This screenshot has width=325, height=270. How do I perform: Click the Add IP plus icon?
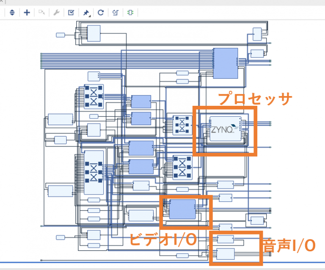pos(27,12)
